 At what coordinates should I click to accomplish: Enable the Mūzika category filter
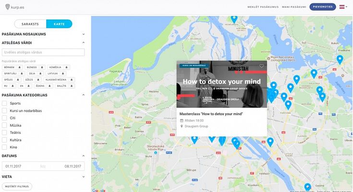point(4,125)
